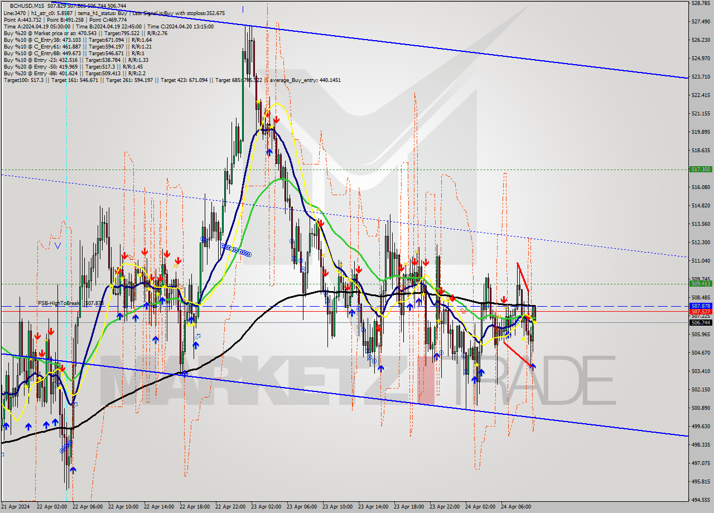The width and height of the screenshot is (714, 513).
Task: Click the 524.970 price axis label
Action: pyautogui.click(x=700, y=59)
